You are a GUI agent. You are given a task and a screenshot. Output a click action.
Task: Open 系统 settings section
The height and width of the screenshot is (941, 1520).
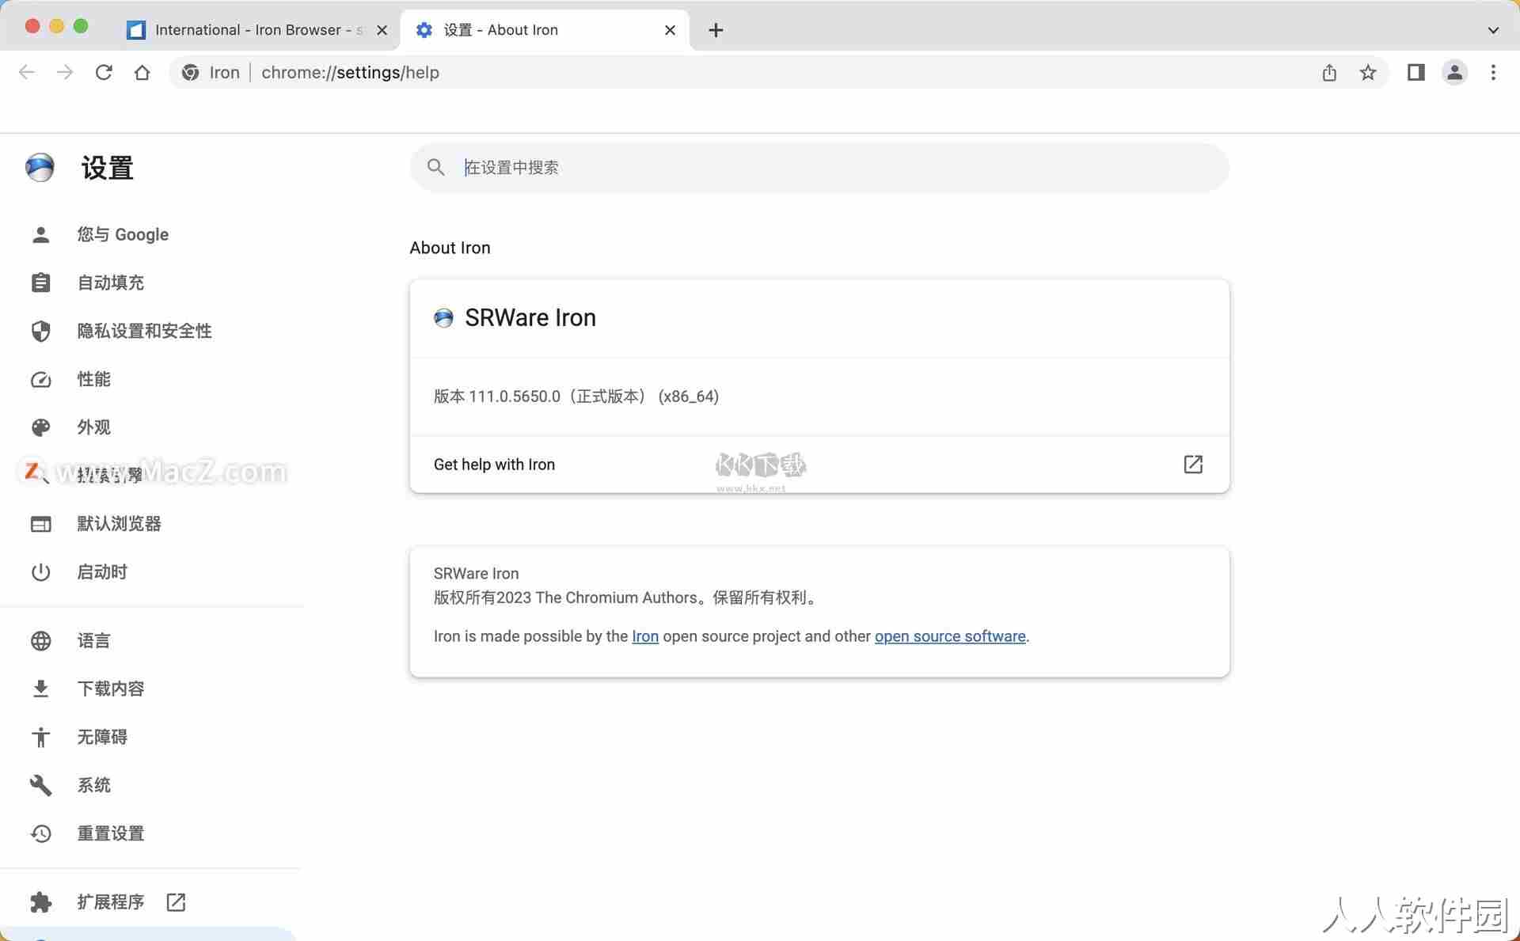click(93, 786)
